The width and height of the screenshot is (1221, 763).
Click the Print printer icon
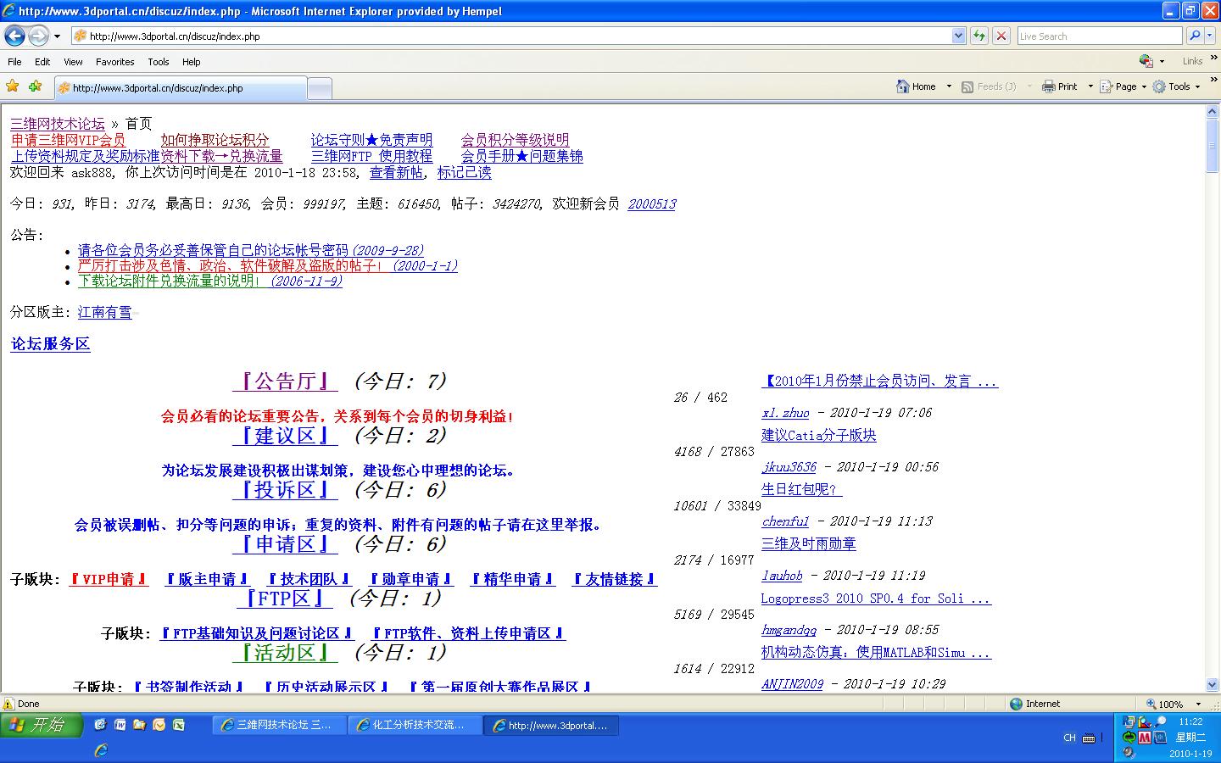click(1049, 86)
